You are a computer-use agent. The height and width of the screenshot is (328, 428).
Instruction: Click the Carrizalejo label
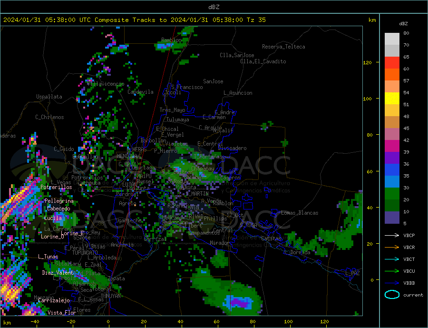click(54, 301)
